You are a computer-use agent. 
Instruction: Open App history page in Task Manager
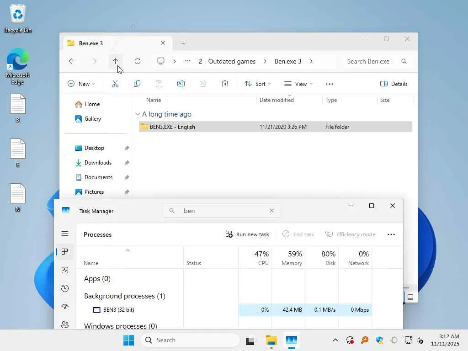coord(65,288)
